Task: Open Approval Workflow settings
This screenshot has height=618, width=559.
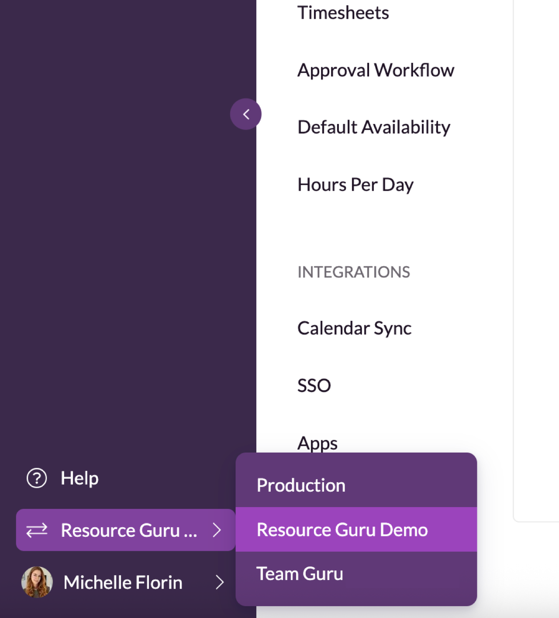Action: (376, 70)
